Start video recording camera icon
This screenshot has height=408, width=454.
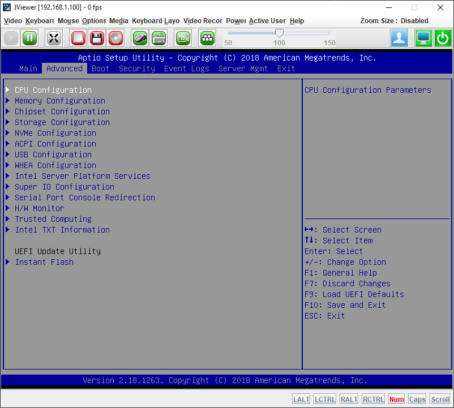[x=183, y=38]
